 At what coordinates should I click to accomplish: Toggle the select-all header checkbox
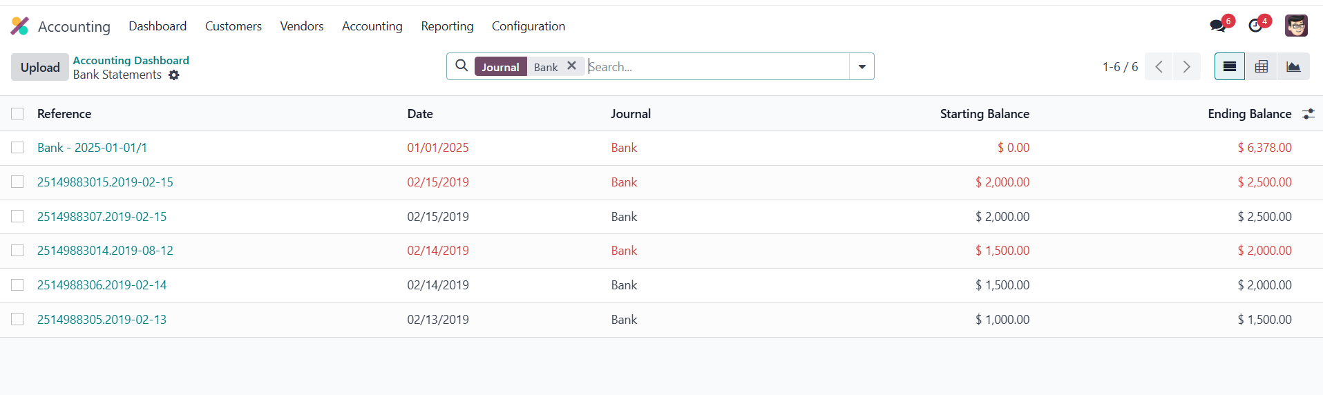17,114
